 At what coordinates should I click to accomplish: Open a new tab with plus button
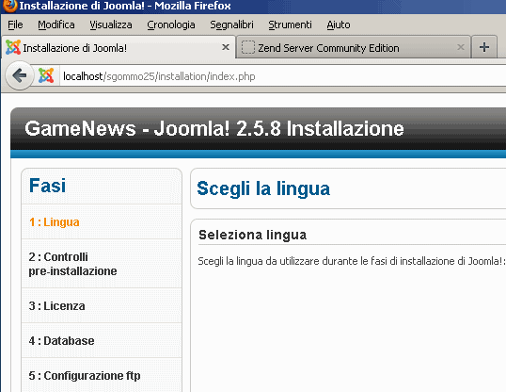tap(484, 47)
